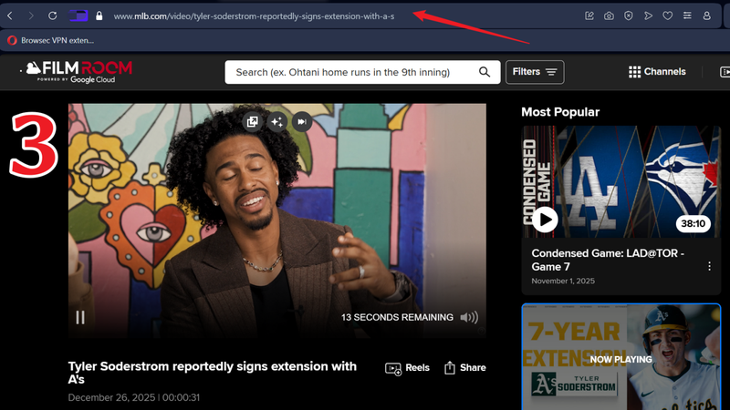
Task: Share this video
Action: point(464,368)
